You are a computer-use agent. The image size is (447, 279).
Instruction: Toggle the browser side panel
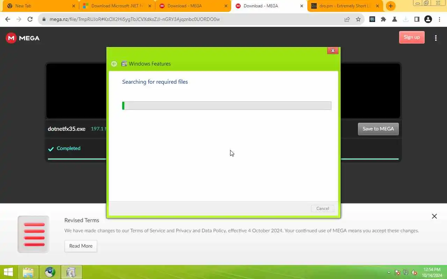point(417,20)
